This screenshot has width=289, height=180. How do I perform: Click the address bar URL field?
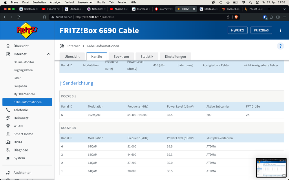(x=139, y=17)
